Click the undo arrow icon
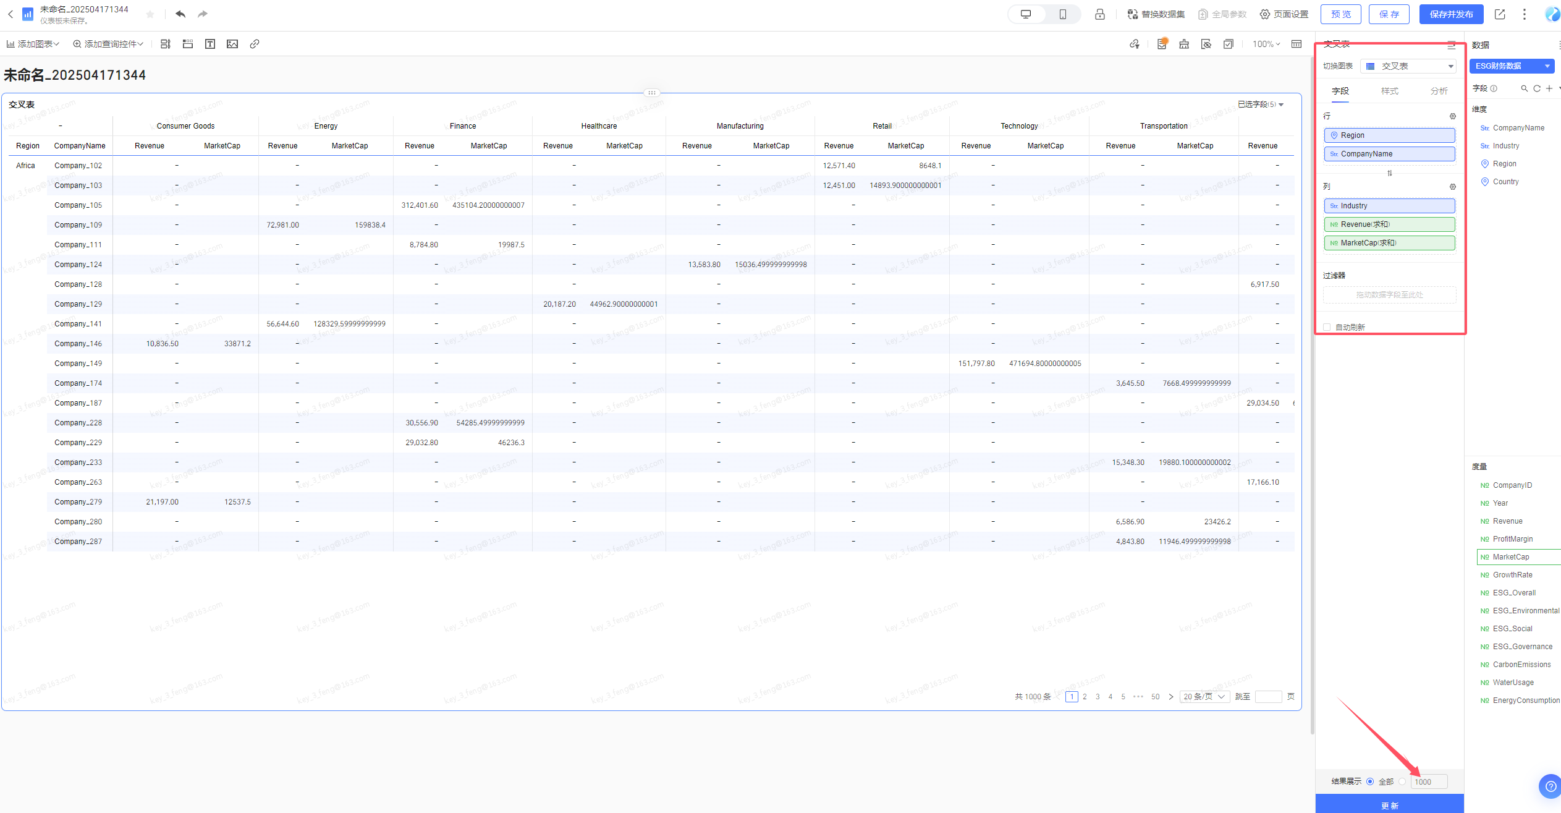 coord(180,14)
